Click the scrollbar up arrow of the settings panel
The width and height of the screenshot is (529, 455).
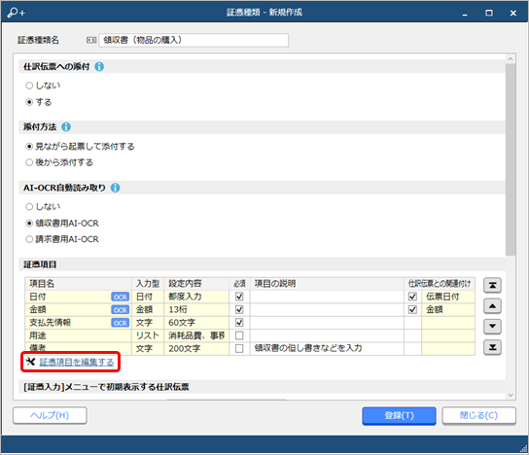[511, 59]
